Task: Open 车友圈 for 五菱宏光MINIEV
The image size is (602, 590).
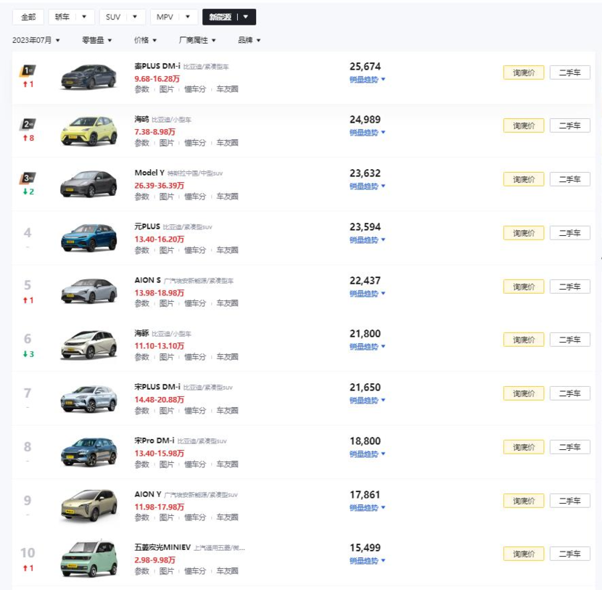Action: coord(227,571)
